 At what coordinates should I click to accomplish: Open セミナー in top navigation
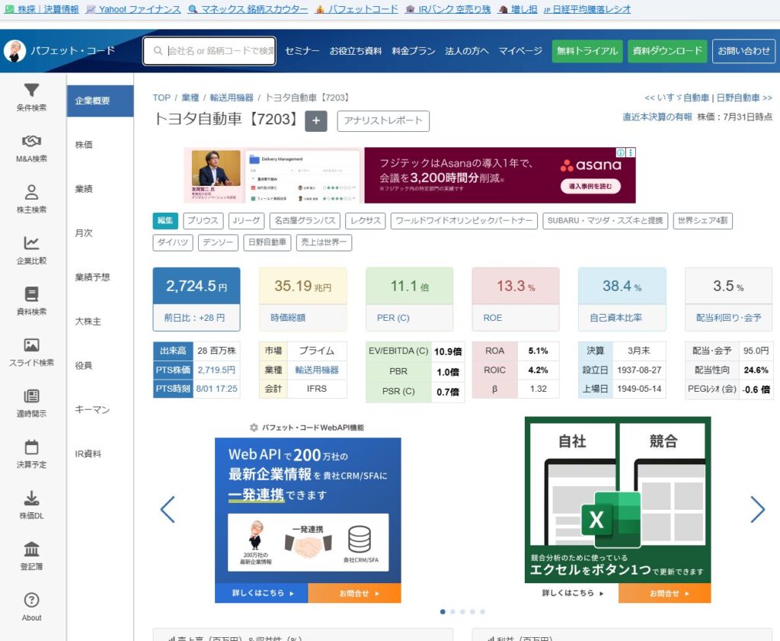(x=302, y=51)
